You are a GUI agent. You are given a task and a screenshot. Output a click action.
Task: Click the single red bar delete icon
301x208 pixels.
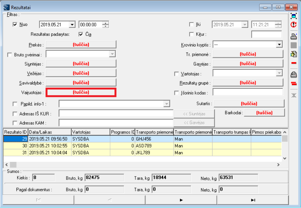pyautogui.click(x=294, y=63)
